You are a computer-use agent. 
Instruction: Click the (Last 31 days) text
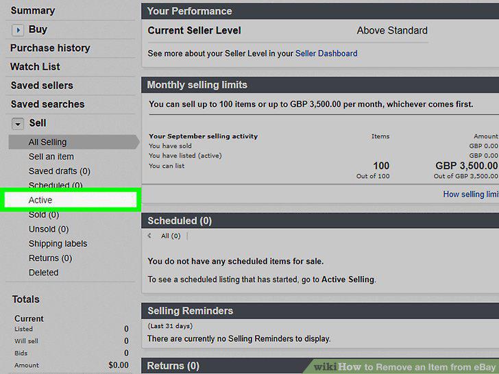(170, 326)
